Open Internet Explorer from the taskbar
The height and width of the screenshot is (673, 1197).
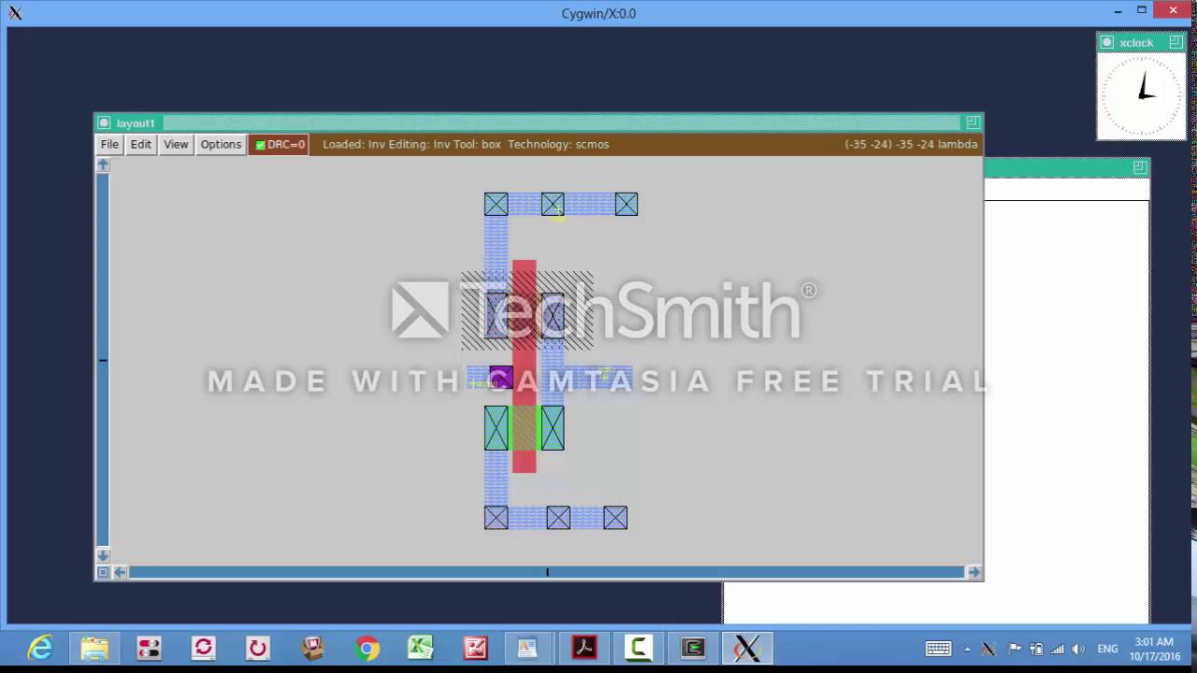coord(40,648)
